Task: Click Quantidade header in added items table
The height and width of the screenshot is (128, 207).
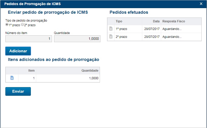Action: [x=90, y=71]
